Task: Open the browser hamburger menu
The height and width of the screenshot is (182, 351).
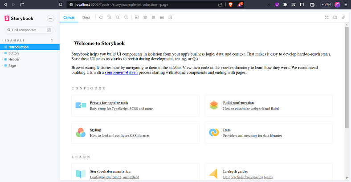Action: coord(346,4)
